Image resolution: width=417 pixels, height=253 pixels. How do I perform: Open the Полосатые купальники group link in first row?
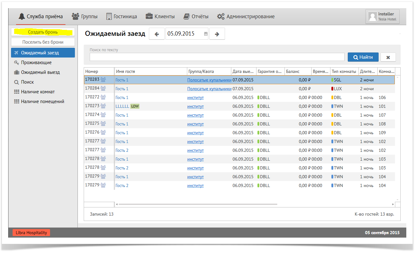coord(209,80)
